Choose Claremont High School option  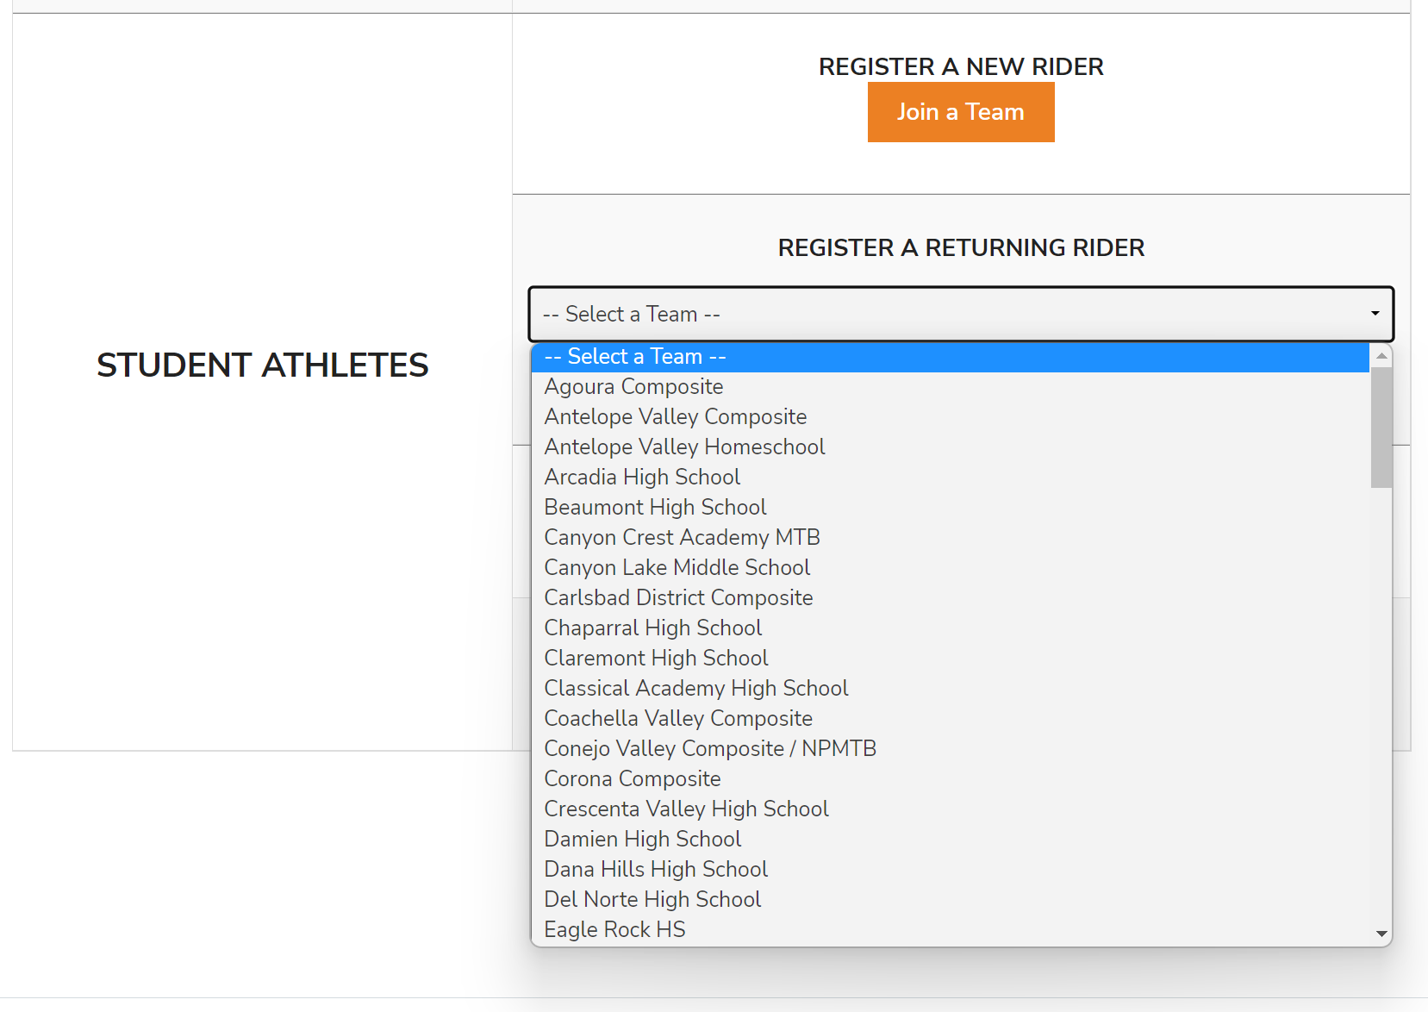[x=656, y=659]
